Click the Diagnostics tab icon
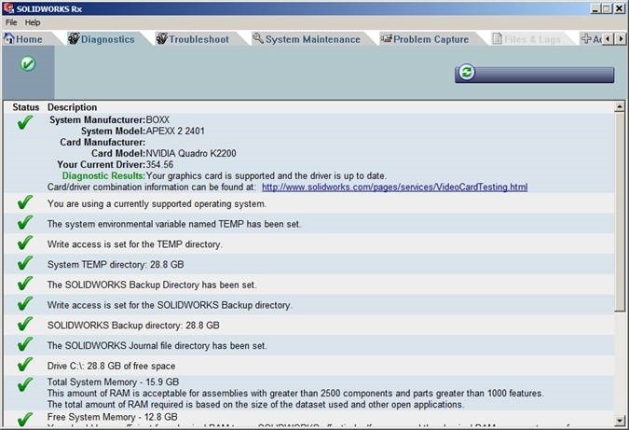The image size is (629, 430). click(74, 38)
